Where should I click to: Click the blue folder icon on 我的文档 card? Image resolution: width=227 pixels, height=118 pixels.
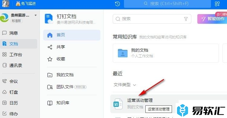[x=123, y=53]
